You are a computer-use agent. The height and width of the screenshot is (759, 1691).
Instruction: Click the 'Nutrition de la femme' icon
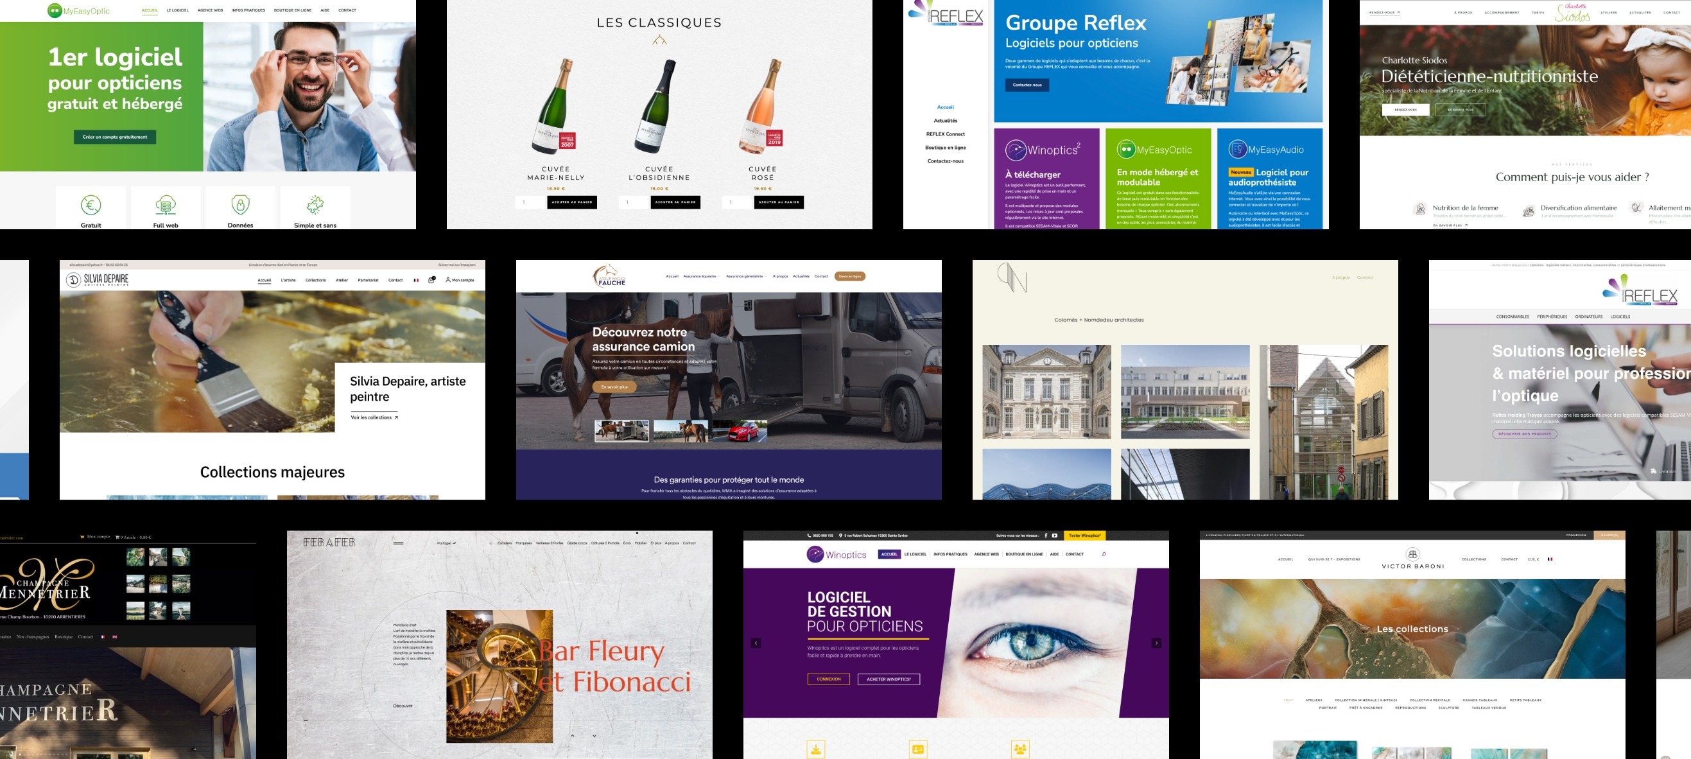click(x=1421, y=209)
